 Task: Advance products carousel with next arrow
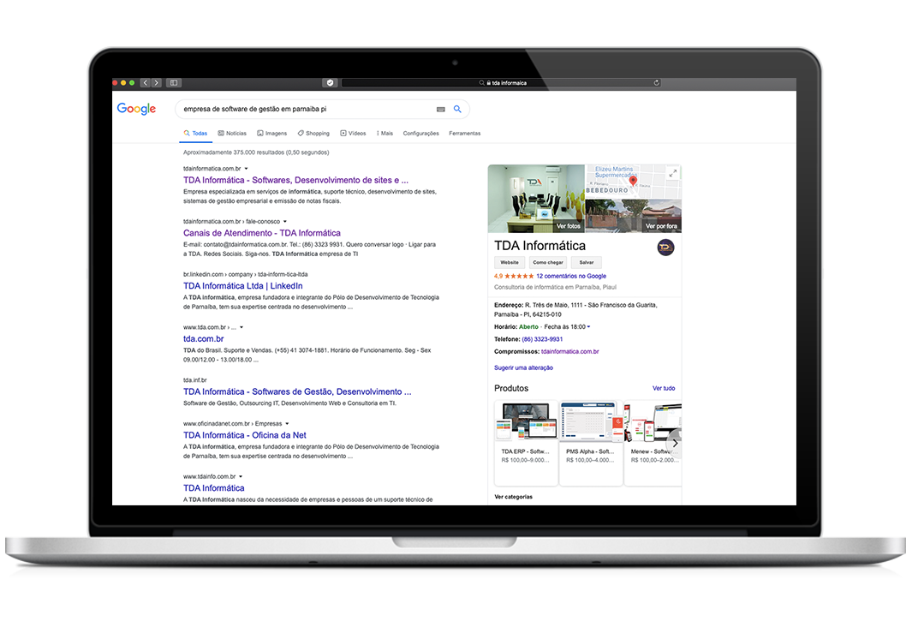click(675, 443)
